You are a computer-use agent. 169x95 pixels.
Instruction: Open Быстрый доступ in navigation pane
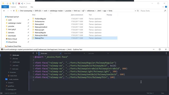click(x=13, y=17)
